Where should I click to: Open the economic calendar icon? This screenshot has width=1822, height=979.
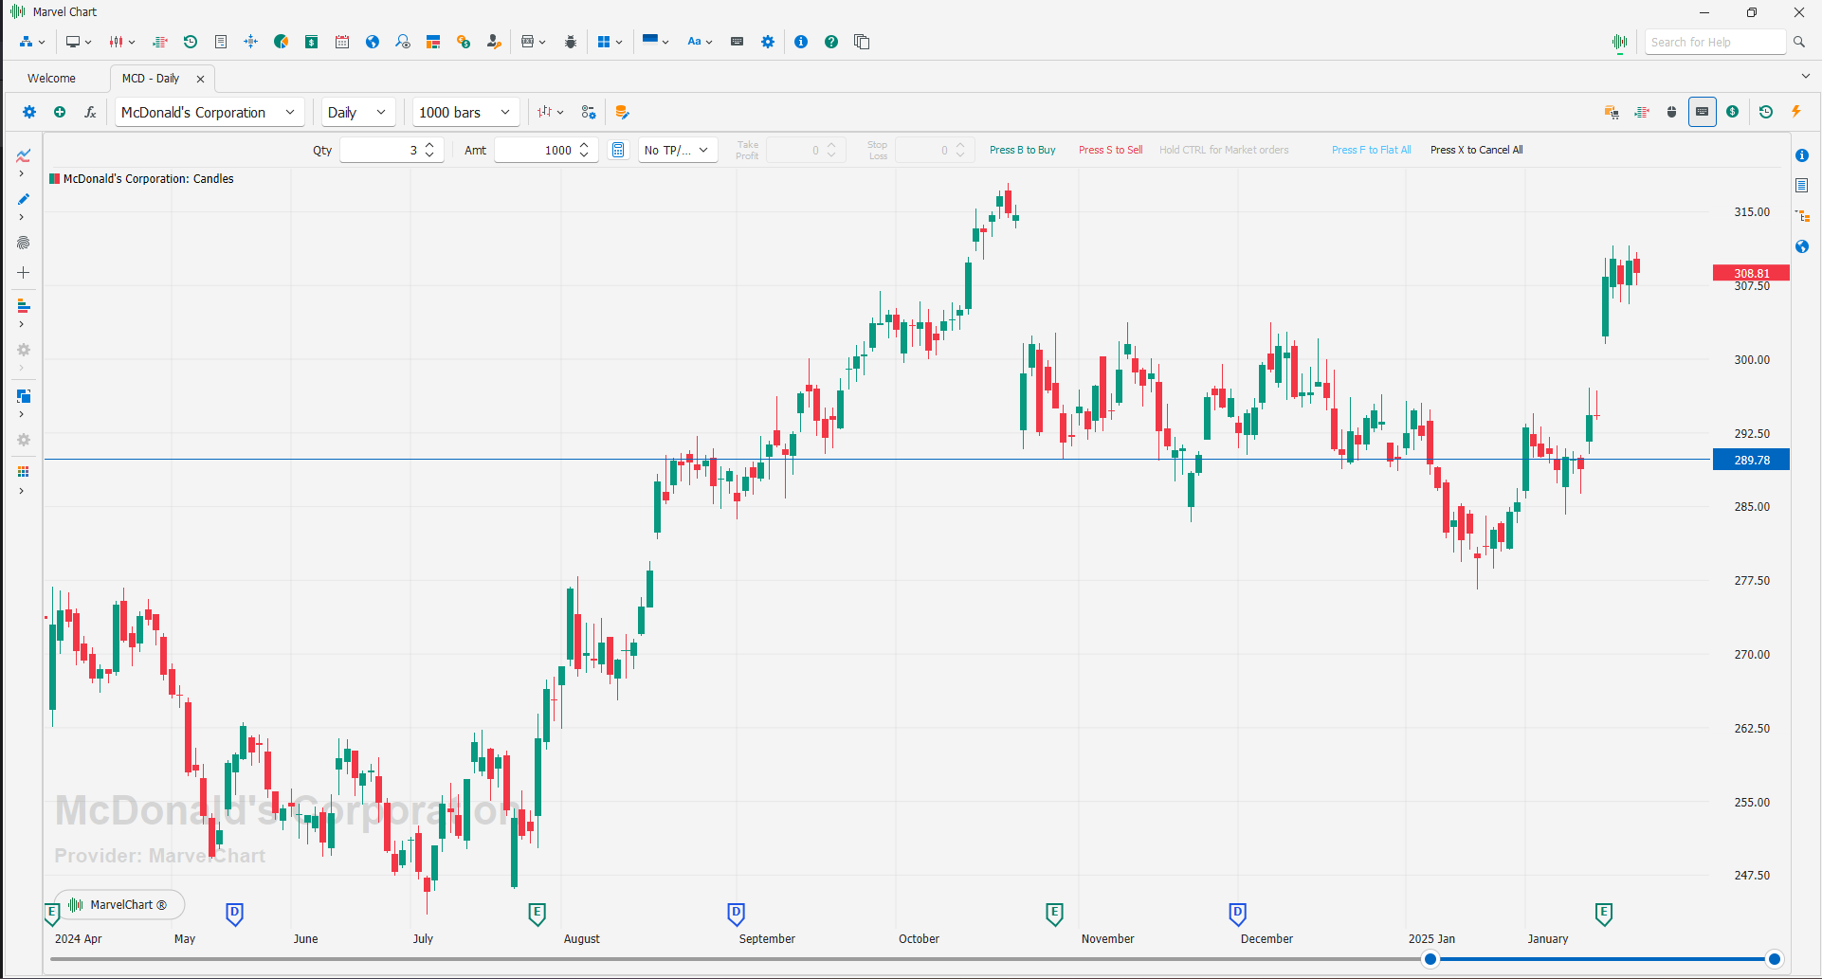tap(342, 42)
